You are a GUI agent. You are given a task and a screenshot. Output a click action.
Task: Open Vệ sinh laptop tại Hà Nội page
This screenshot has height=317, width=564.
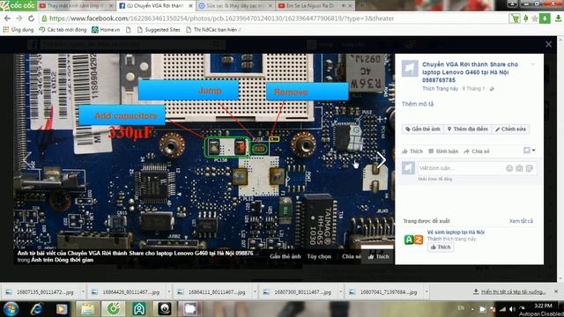(x=456, y=232)
